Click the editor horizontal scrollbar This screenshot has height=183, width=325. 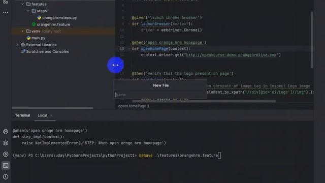(x=204, y=101)
